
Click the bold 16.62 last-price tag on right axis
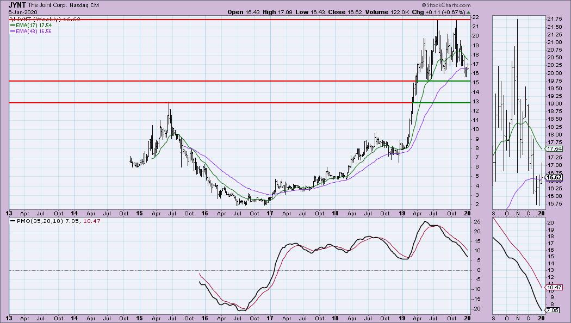tap(555, 178)
